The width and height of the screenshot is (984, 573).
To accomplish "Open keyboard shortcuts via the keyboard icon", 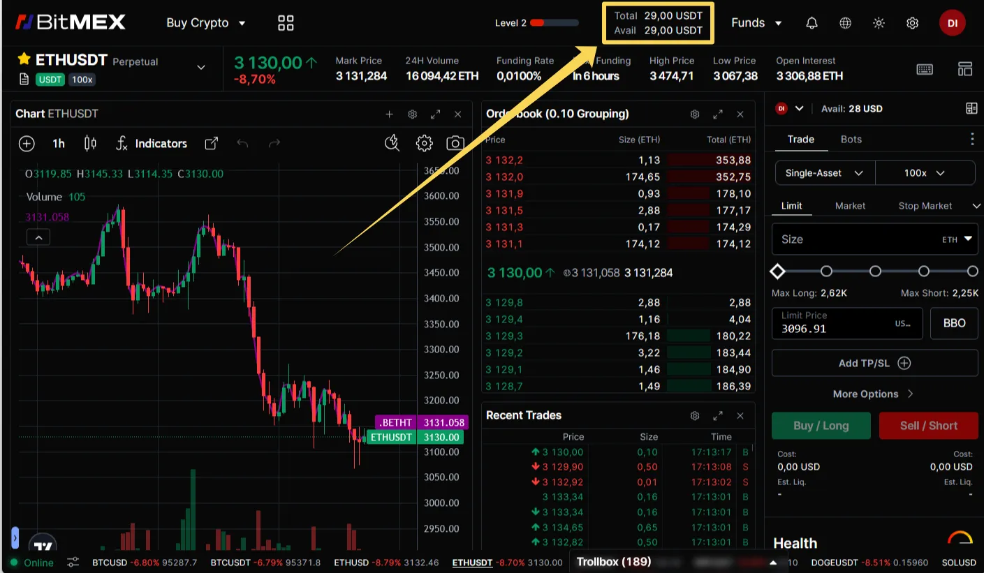I will tap(924, 69).
